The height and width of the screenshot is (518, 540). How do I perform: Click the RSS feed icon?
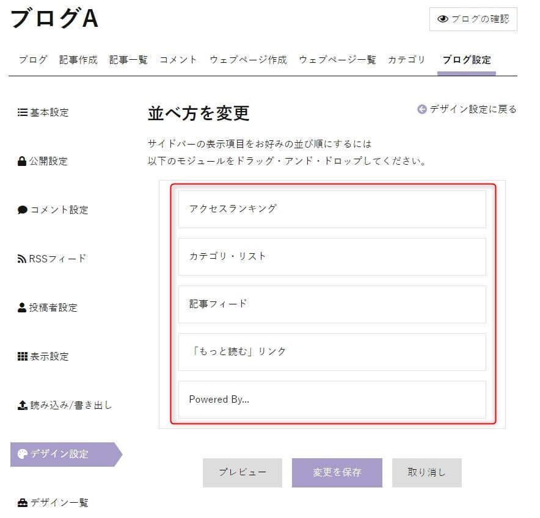pos(22,259)
